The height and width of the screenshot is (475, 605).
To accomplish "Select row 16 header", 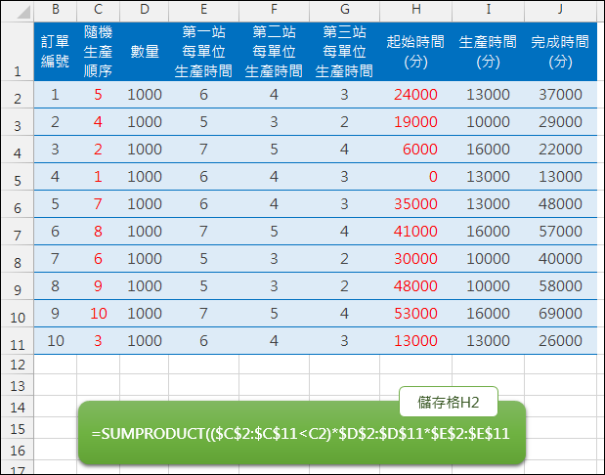I will tap(18, 450).
